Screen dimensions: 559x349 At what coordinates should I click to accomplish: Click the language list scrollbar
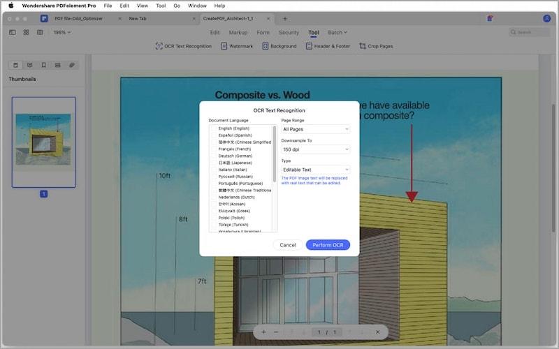(274, 154)
